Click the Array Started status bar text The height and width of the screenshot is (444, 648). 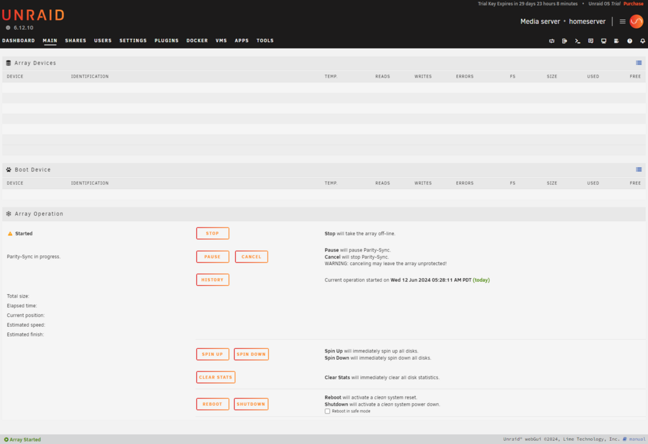click(25, 439)
